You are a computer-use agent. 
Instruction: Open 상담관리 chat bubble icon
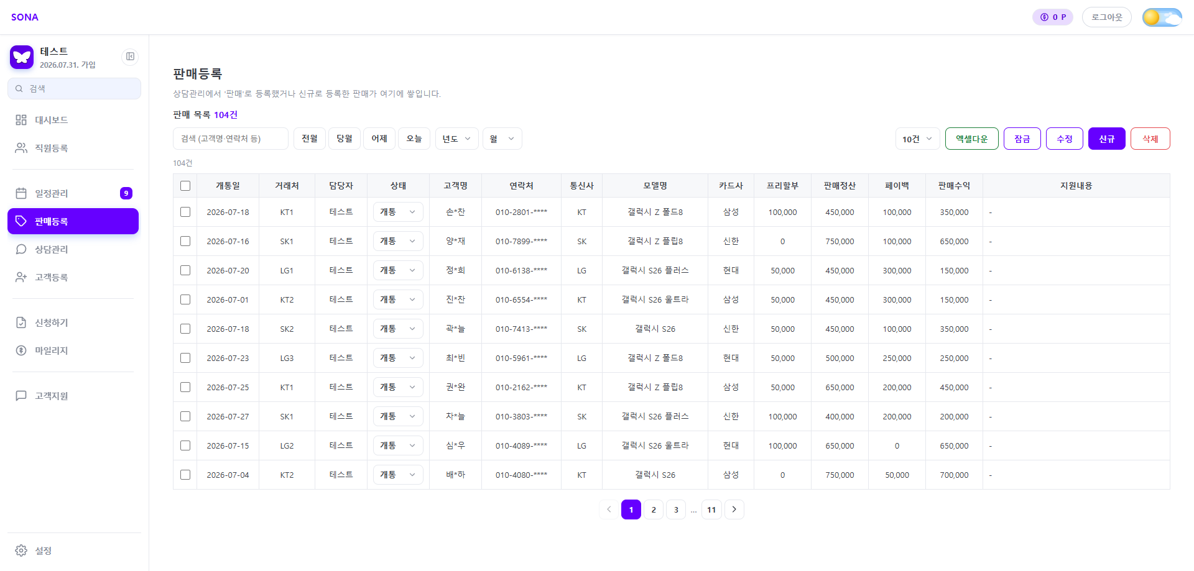(21, 249)
